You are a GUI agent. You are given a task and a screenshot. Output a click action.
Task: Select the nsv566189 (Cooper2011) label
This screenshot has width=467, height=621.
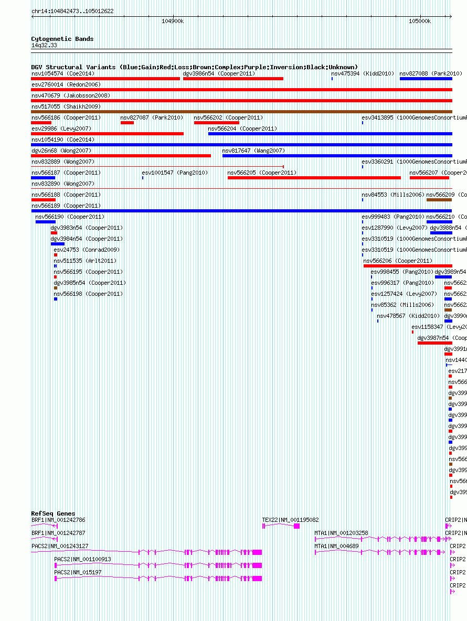pos(66,206)
